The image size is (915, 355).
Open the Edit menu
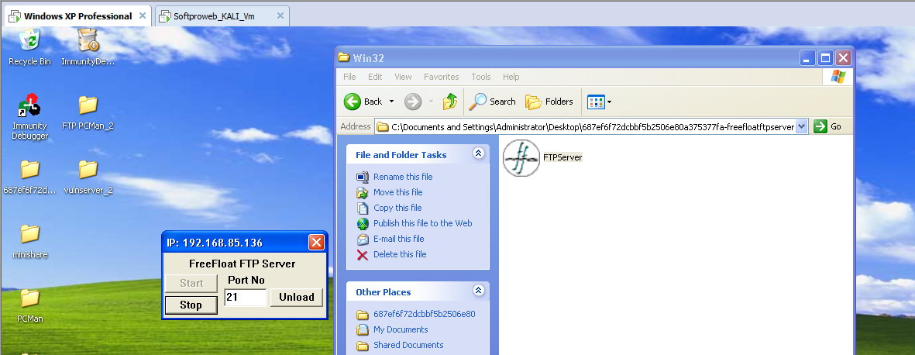(x=375, y=77)
